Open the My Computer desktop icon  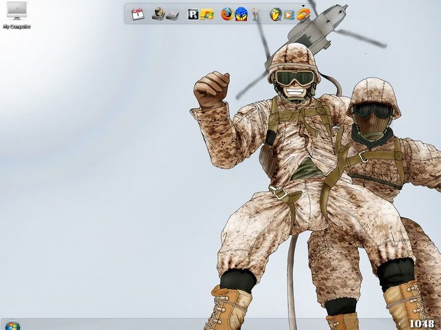coord(17,15)
